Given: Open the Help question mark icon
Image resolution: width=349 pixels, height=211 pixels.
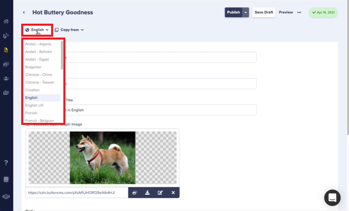Looking at the screenshot, I should tap(6, 163).
